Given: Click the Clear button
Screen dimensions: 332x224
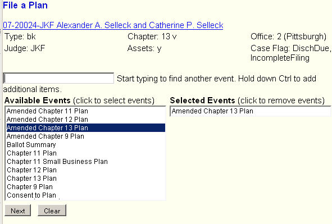Looking at the screenshot, I should [x=52, y=211].
